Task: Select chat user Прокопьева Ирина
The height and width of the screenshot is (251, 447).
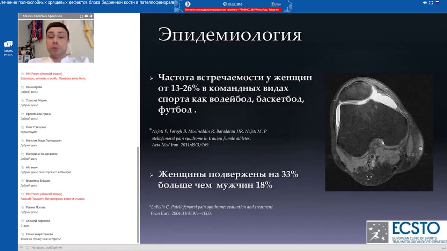Action: 38,114
